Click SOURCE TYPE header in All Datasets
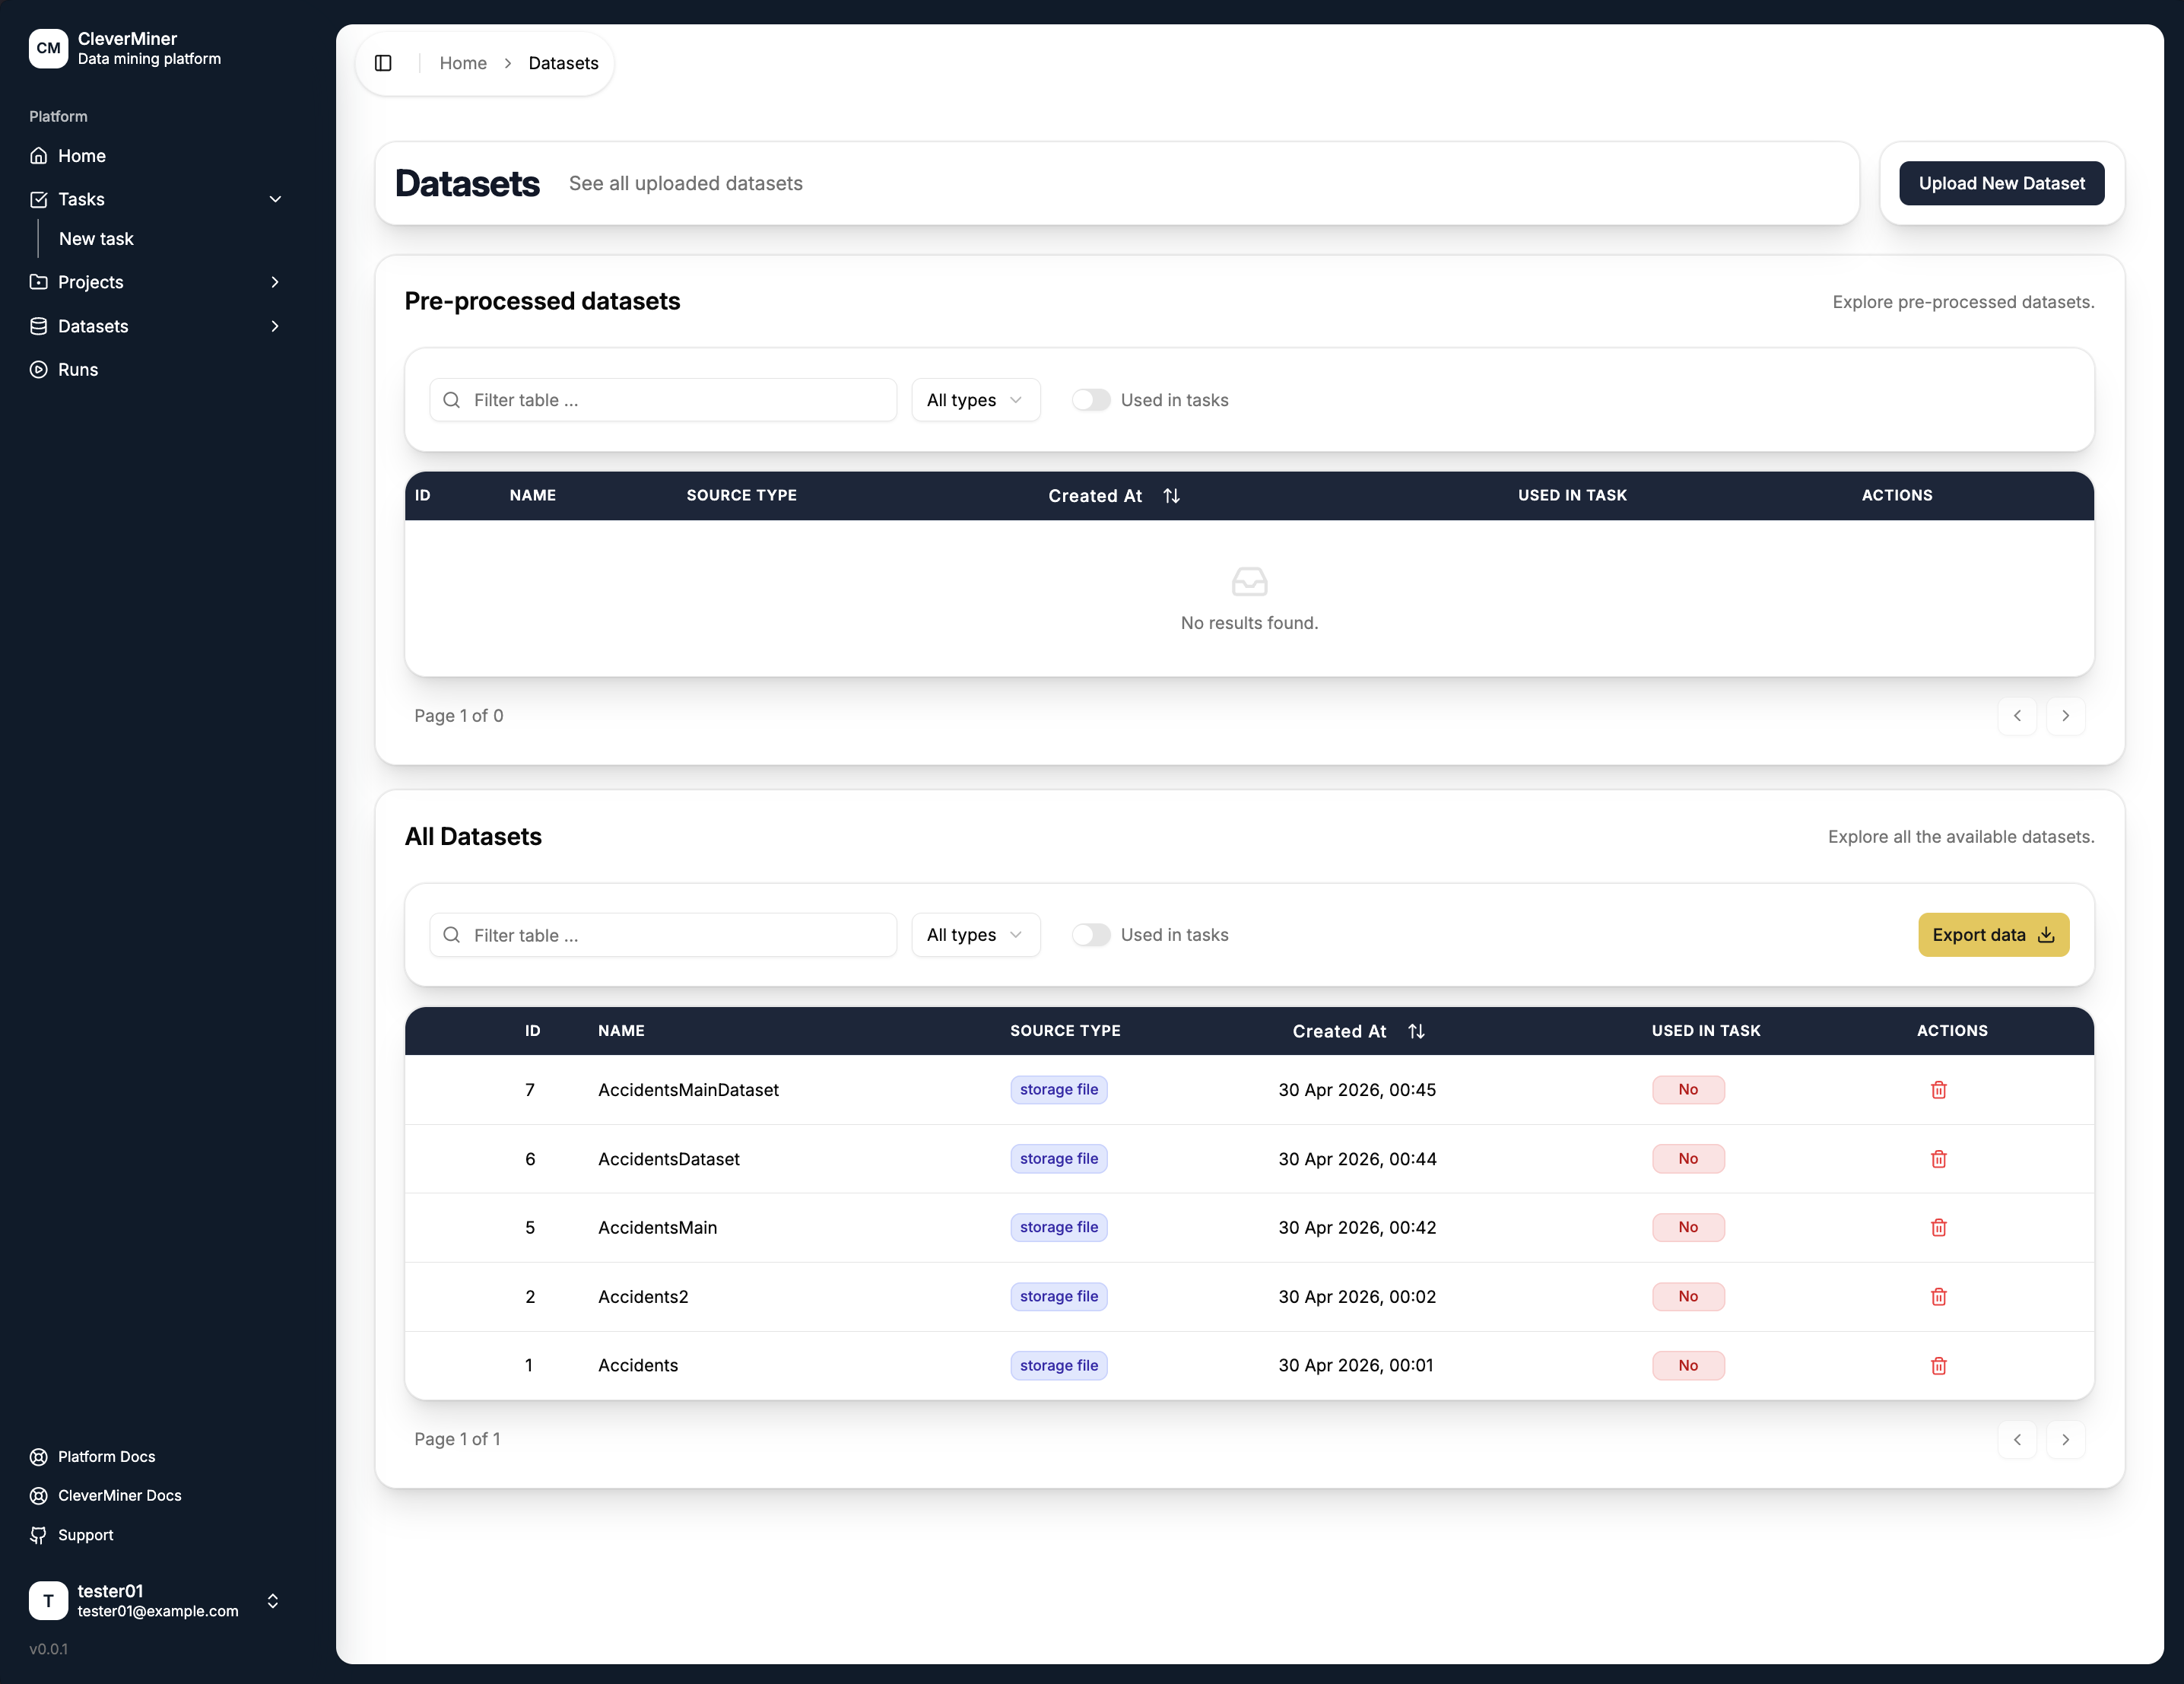The height and width of the screenshot is (1684, 2184). 1065,1030
